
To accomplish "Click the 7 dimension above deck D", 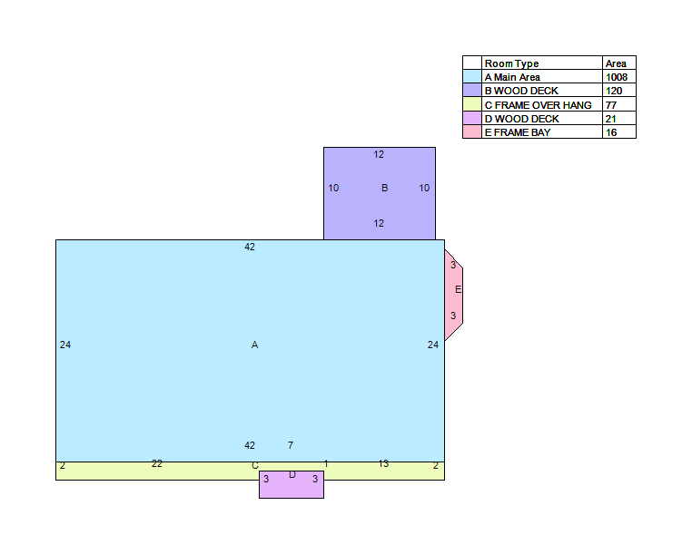I will (x=291, y=445).
